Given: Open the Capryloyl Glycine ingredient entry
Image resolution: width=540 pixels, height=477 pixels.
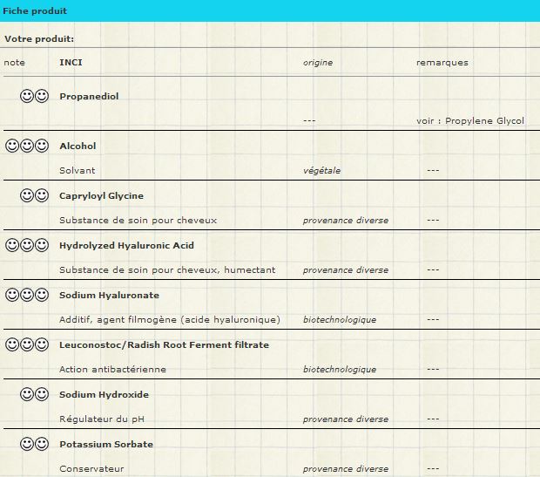Looking at the screenshot, I should pos(101,196).
